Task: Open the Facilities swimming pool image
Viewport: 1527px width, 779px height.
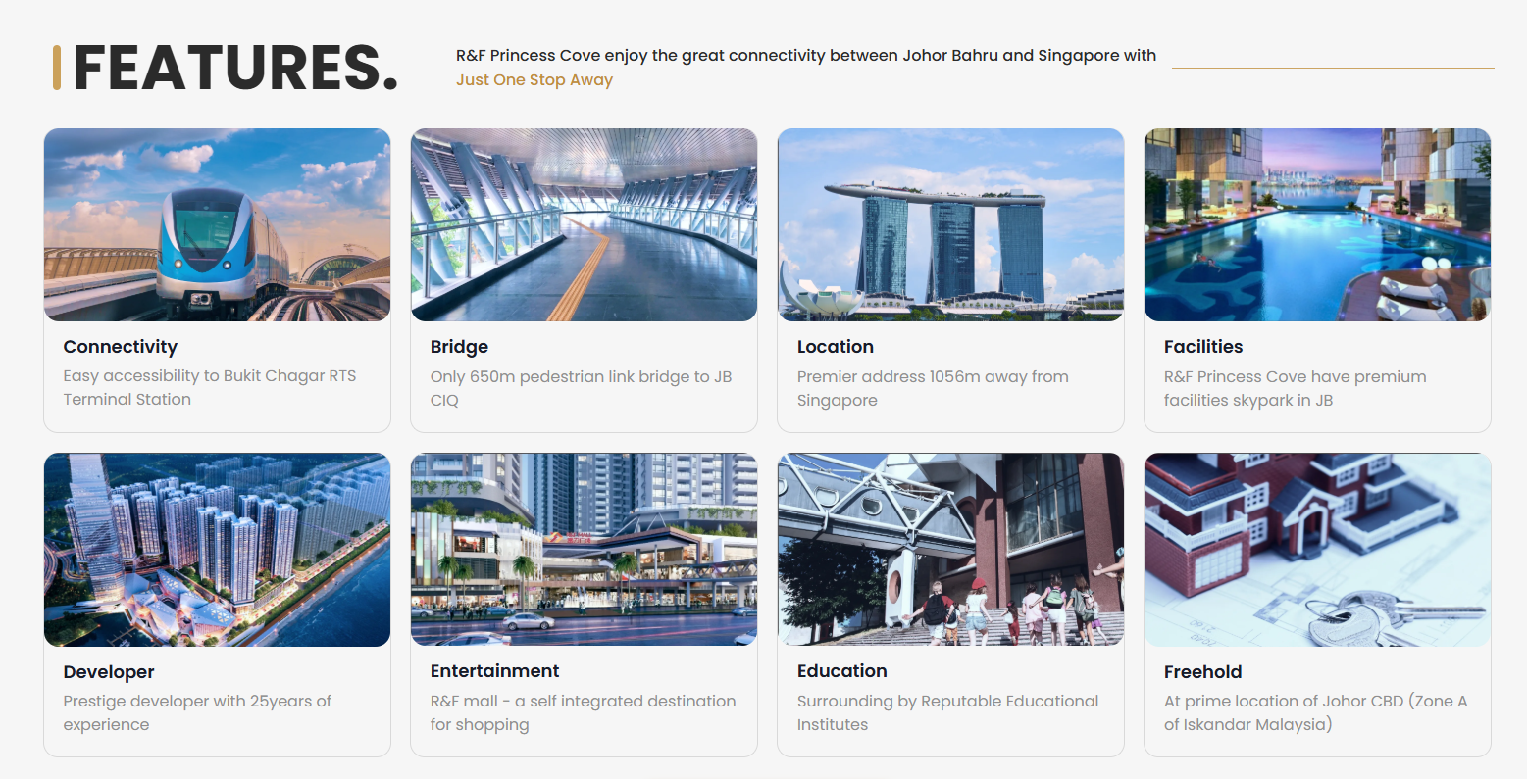Action: point(1317,224)
